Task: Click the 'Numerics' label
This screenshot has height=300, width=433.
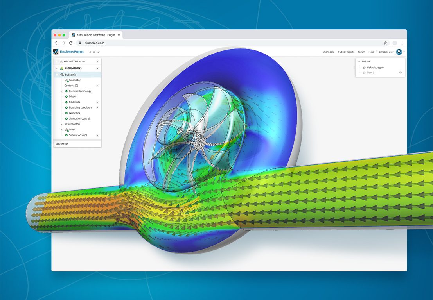Action: (x=75, y=113)
